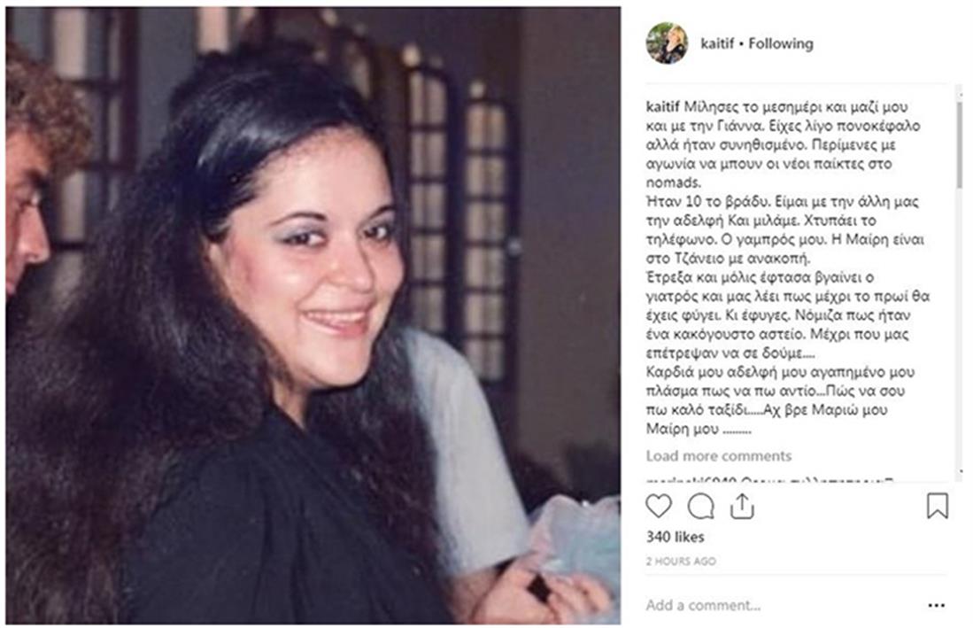
Task: Open the 2 HOURS AGO timestamp link
Action: 681,561
